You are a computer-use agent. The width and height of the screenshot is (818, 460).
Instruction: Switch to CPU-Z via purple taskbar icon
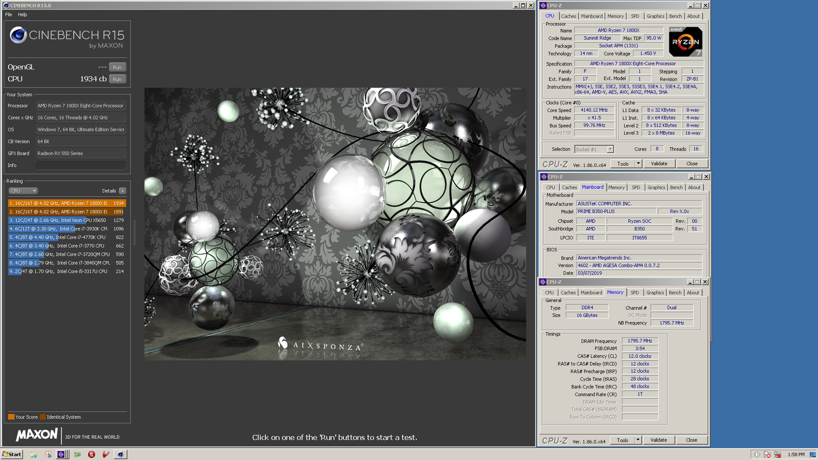point(61,454)
